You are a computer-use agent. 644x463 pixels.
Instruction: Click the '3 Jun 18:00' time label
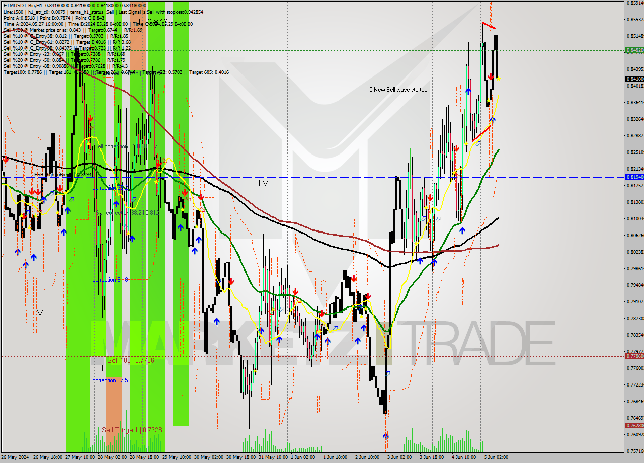click(x=433, y=457)
